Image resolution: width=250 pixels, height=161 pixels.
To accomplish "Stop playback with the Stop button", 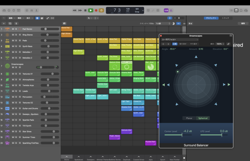I will click(85, 10).
